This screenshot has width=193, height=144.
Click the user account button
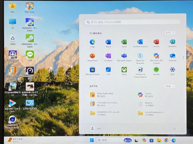[96, 129]
